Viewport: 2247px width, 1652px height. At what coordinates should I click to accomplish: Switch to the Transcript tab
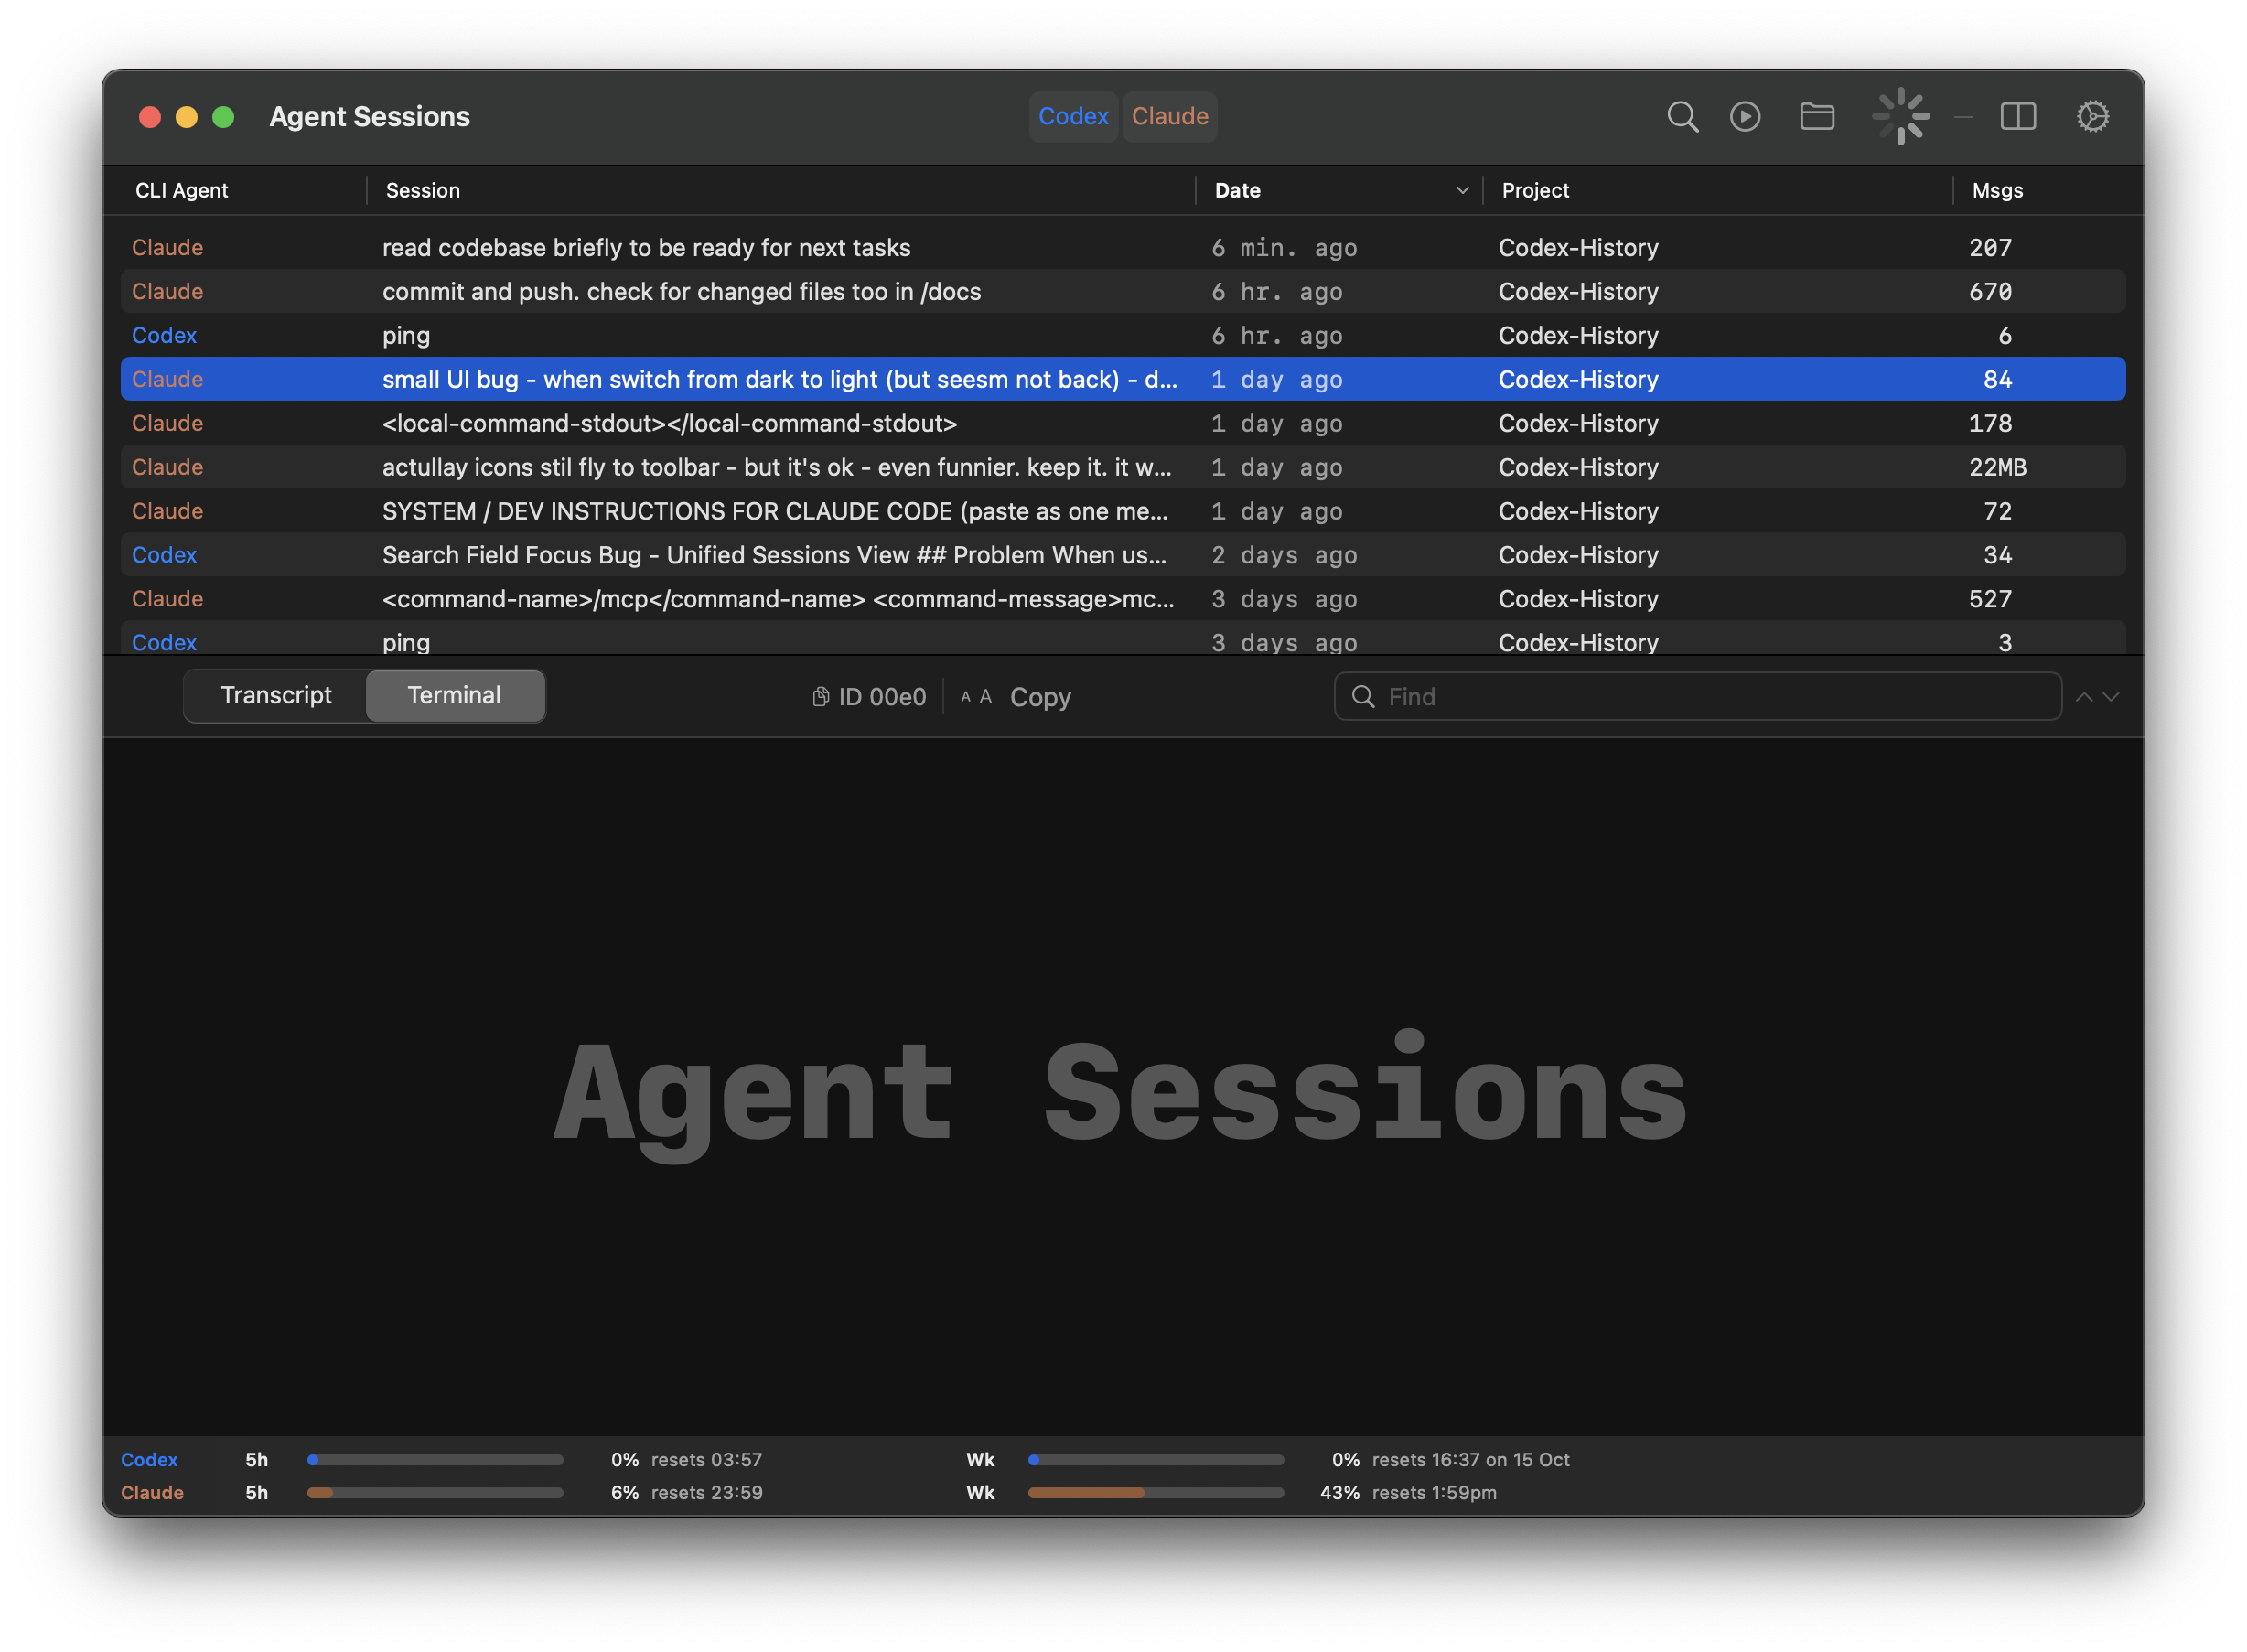click(x=277, y=694)
